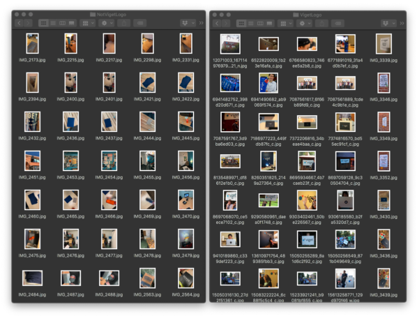Show more toolbar items in NotVigetLogo window
This screenshot has height=316, width=417.
(202, 23)
